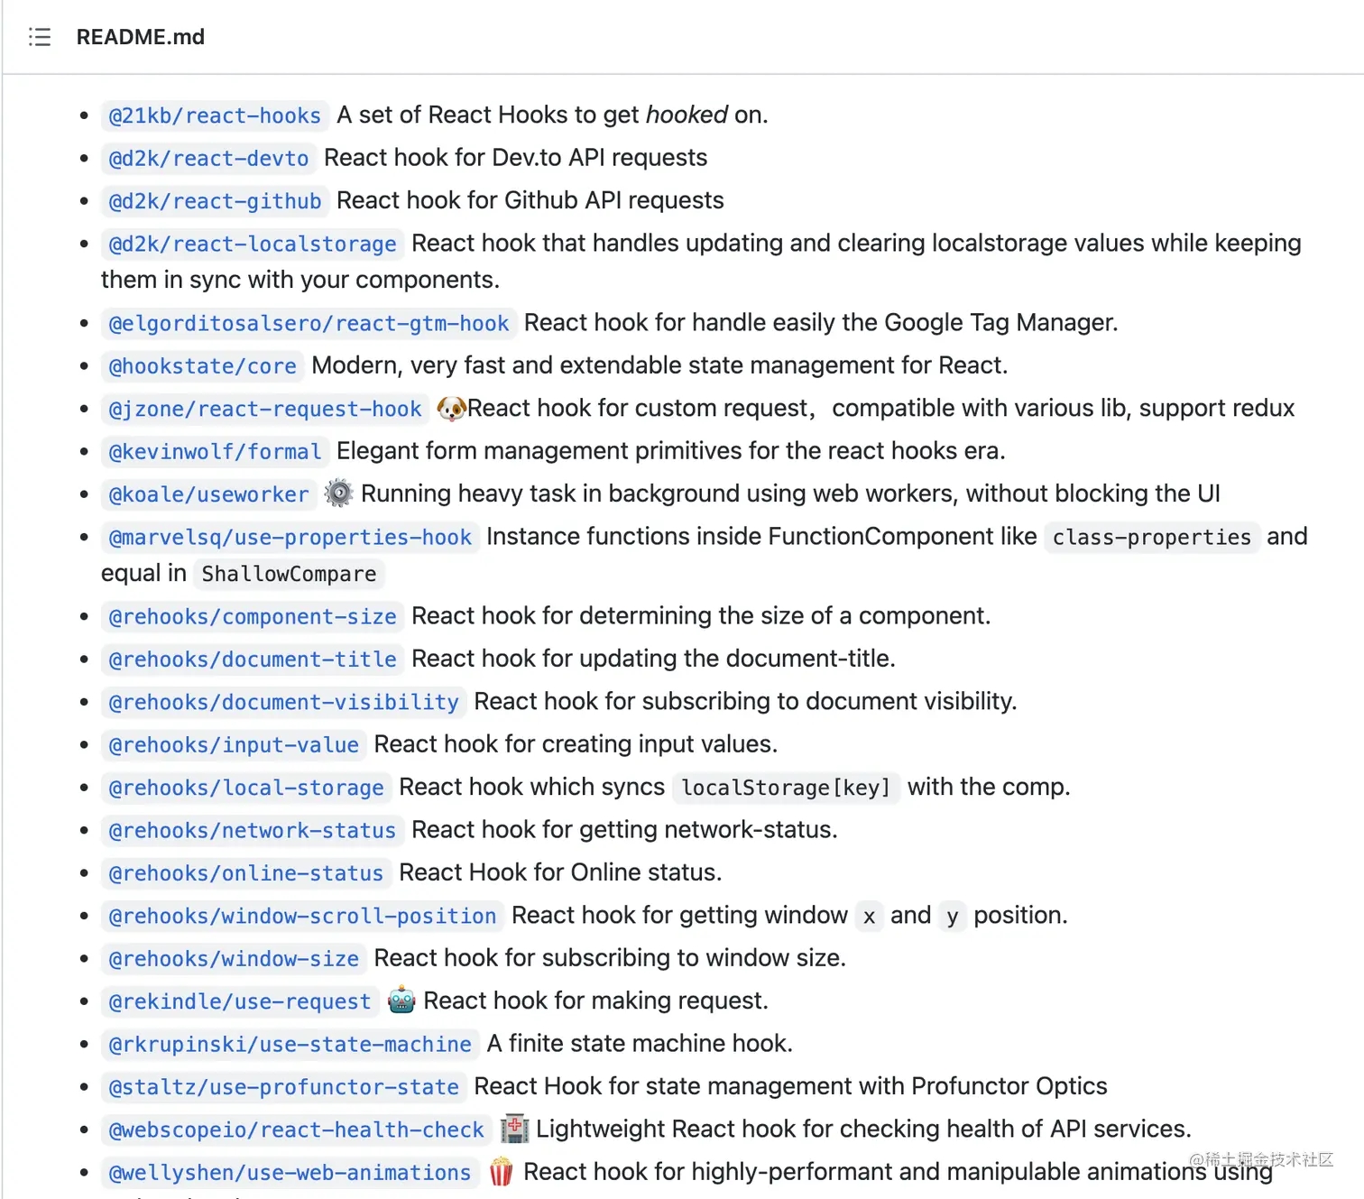Open the @hookstate/core link

pyautogui.click(x=202, y=366)
